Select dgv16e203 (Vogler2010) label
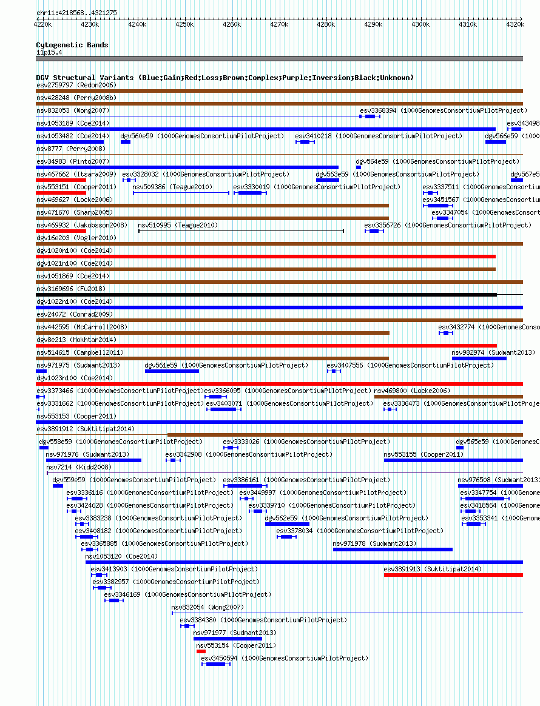Viewport: 540px width, 706px height. tap(76, 238)
